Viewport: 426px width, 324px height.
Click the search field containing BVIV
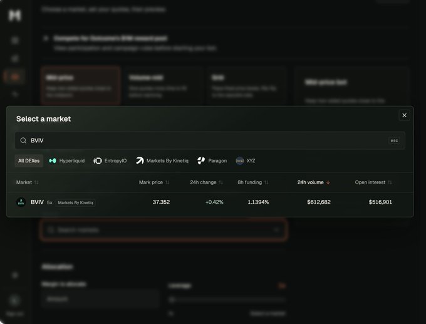tap(210, 140)
